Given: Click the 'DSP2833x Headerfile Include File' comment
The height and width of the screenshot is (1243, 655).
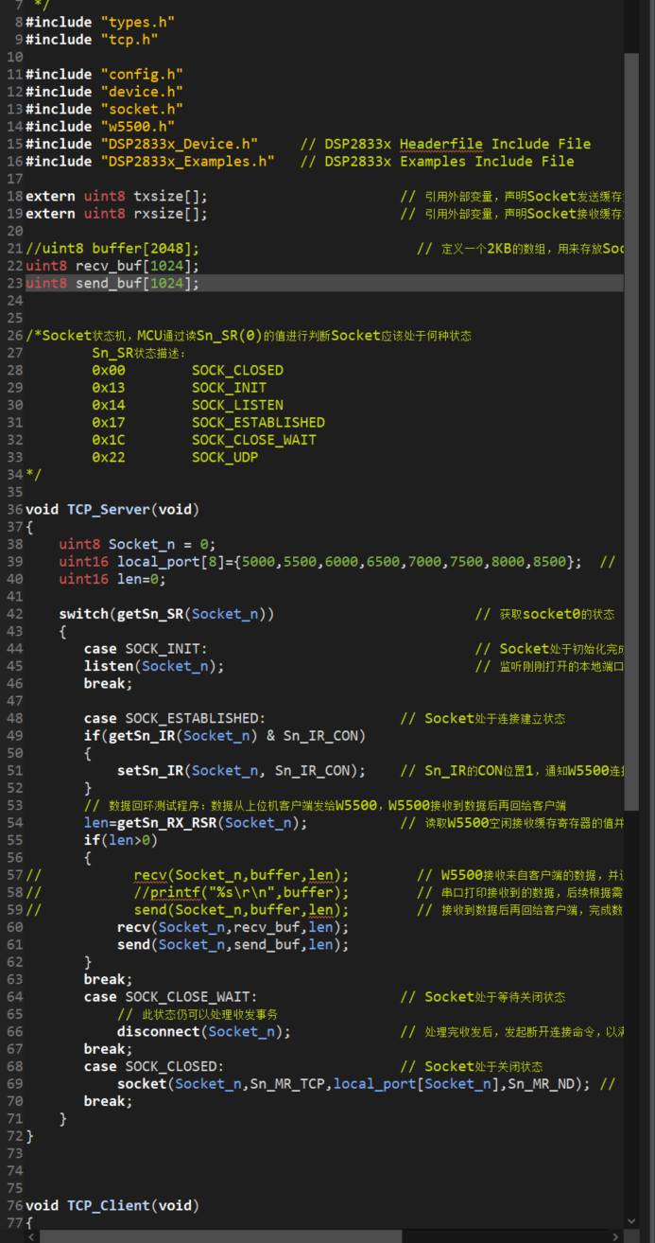Looking at the screenshot, I should click(445, 144).
